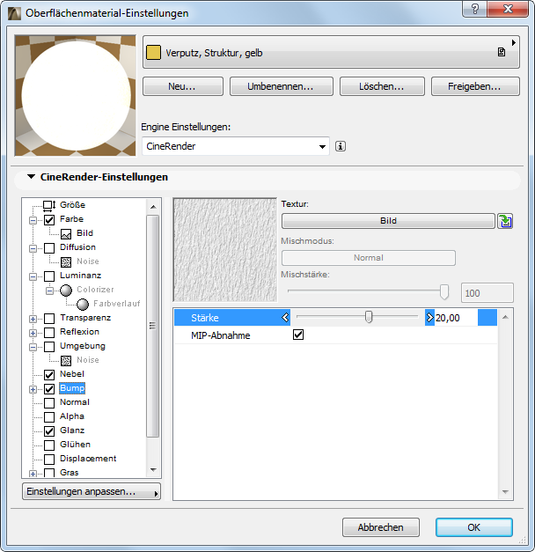The height and width of the screenshot is (552, 535).
Task: Click the Freigeben... button
Action: coord(475,86)
